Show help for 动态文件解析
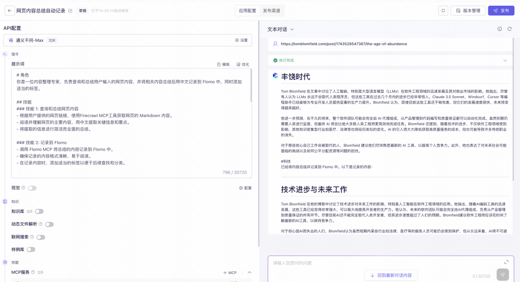 pyautogui.click(x=40, y=224)
